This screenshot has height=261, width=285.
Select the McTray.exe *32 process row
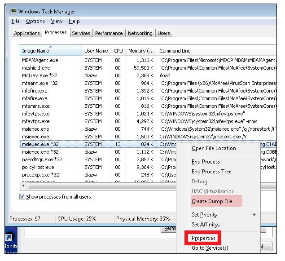(x=148, y=75)
